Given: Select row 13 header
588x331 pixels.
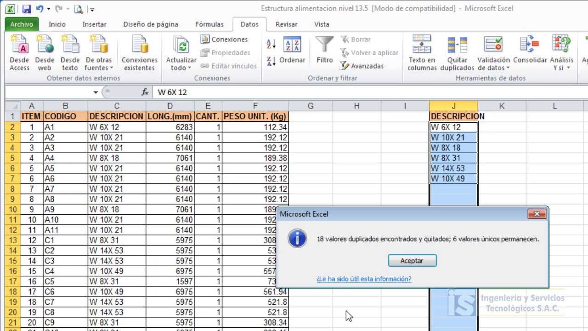Looking at the screenshot, I should (x=12, y=240).
